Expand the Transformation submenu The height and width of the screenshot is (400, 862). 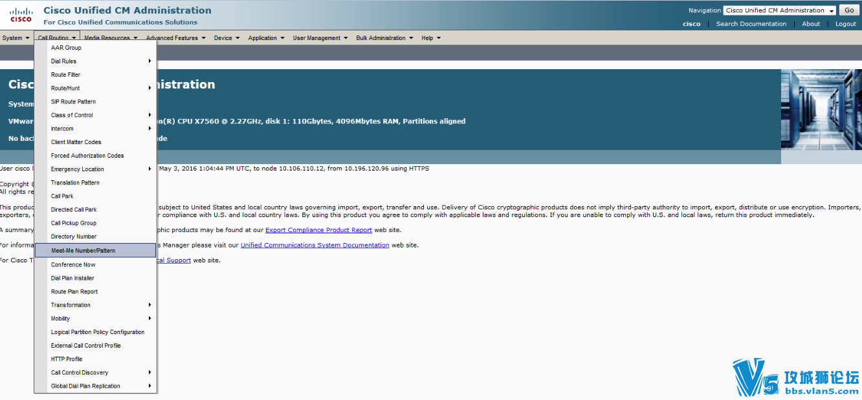coord(95,305)
